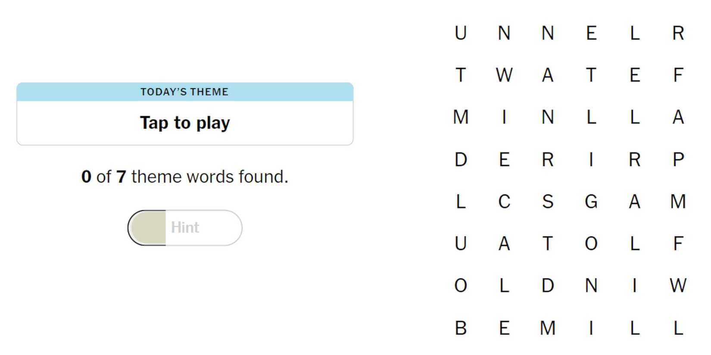Click the letter W in the second row
The width and height of the screenshot is (711, 355).
(504, 76)
